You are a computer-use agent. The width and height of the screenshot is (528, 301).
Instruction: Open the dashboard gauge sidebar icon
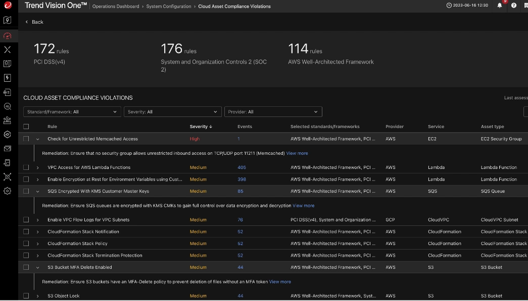coord(8,35)
